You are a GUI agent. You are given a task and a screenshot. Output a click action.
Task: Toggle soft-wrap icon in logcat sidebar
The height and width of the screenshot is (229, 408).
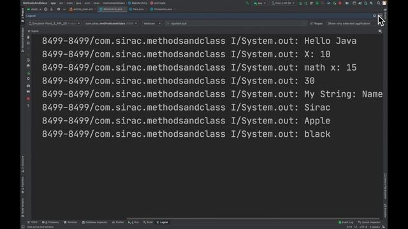pos(28,60)
